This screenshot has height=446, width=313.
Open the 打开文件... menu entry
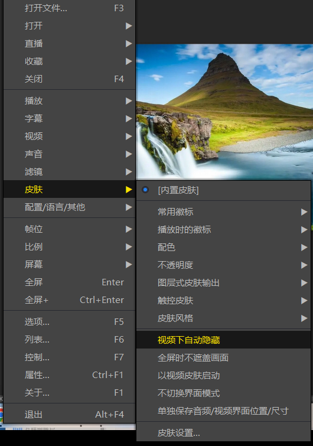click(x=69, y=8)
